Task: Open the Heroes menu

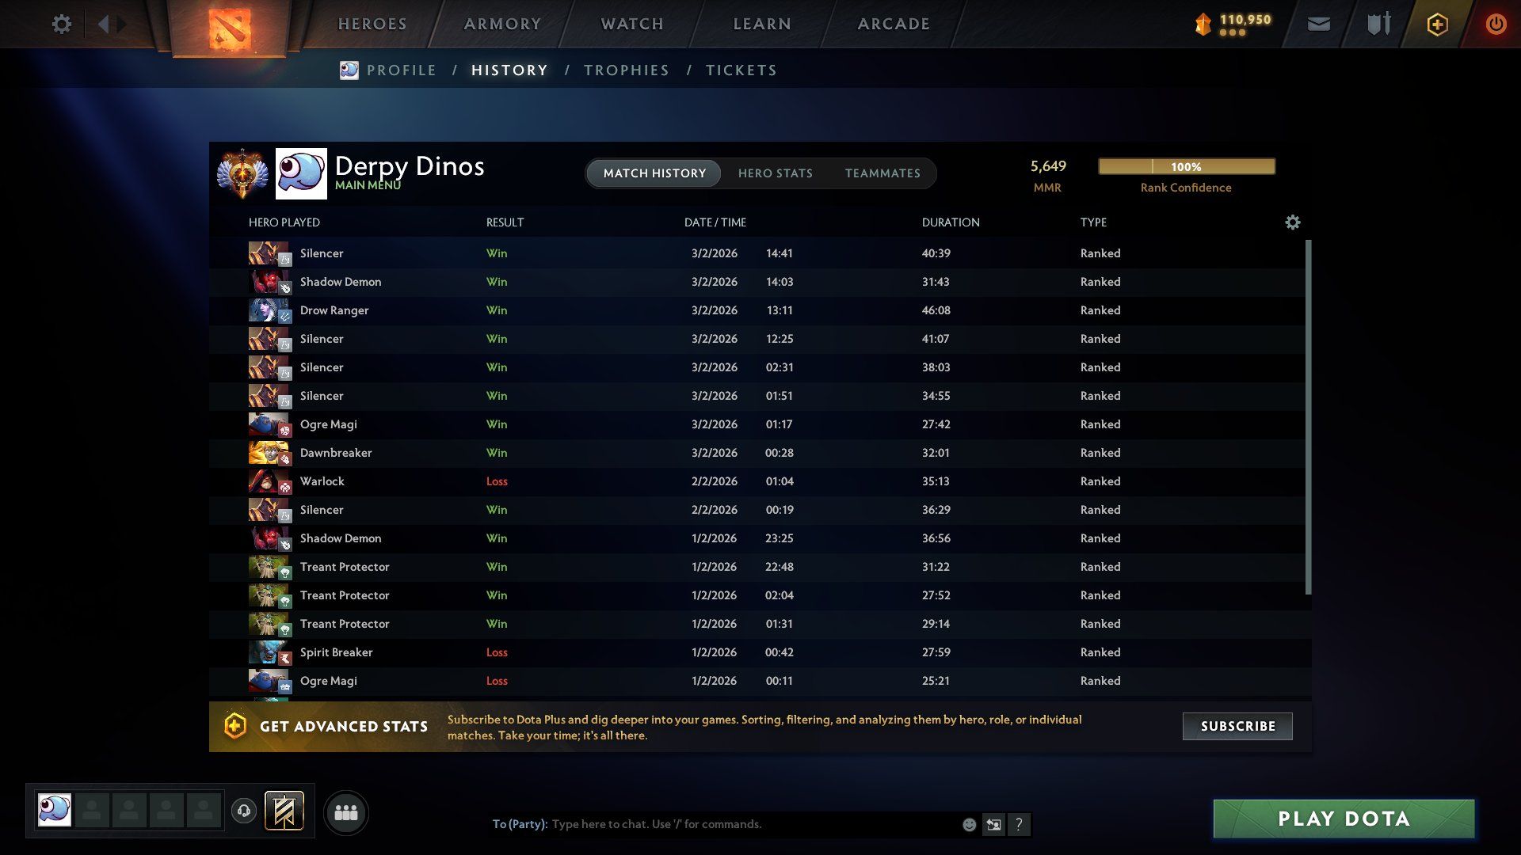Action: (x=372, y=24)
